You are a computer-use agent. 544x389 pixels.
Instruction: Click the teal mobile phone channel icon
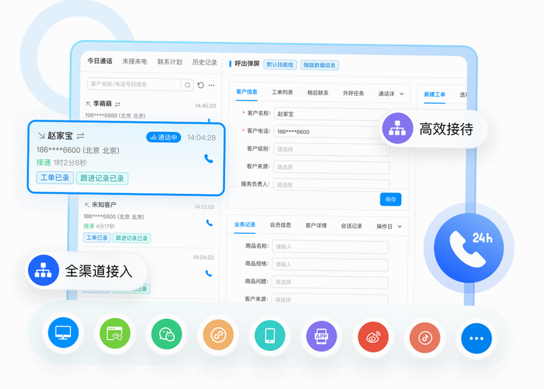tap(270, 335)
